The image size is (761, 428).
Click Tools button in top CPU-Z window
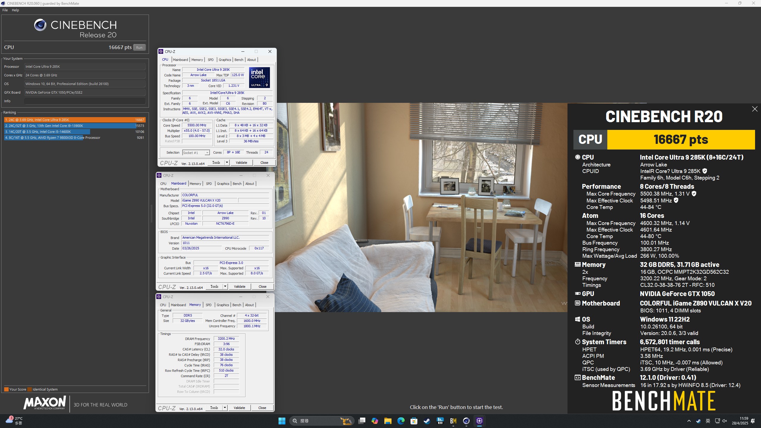coord(216,163)
